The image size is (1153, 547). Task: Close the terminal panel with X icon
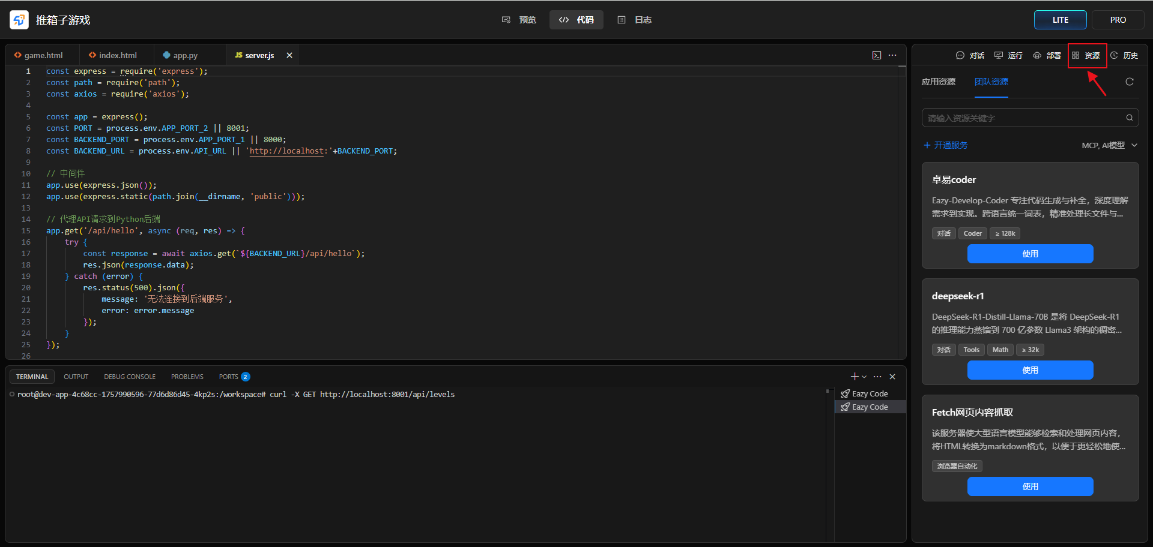(x=892, y=377)
